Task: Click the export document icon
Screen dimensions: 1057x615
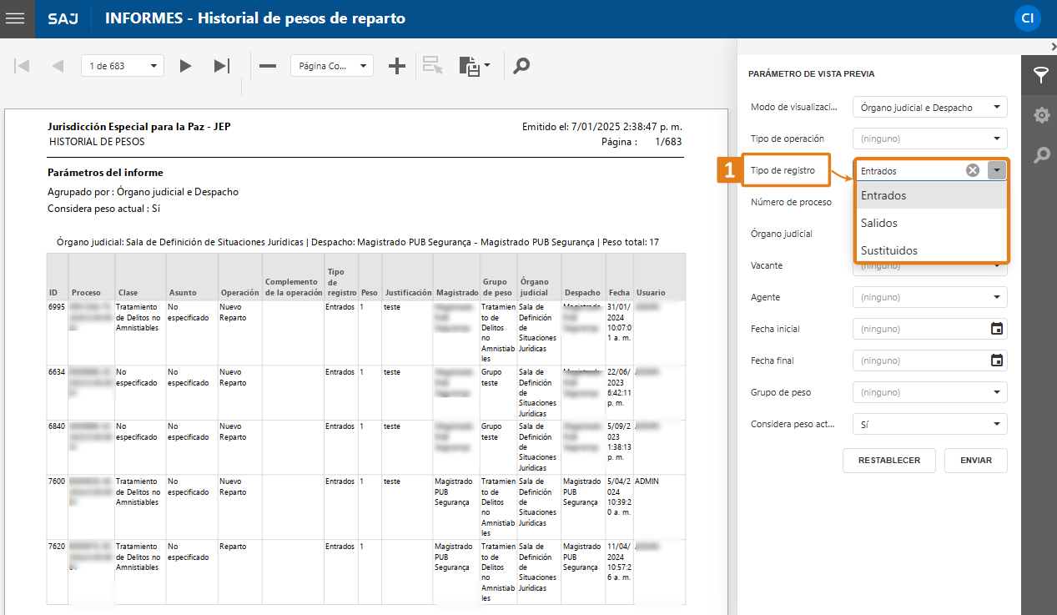Action: 469,67
